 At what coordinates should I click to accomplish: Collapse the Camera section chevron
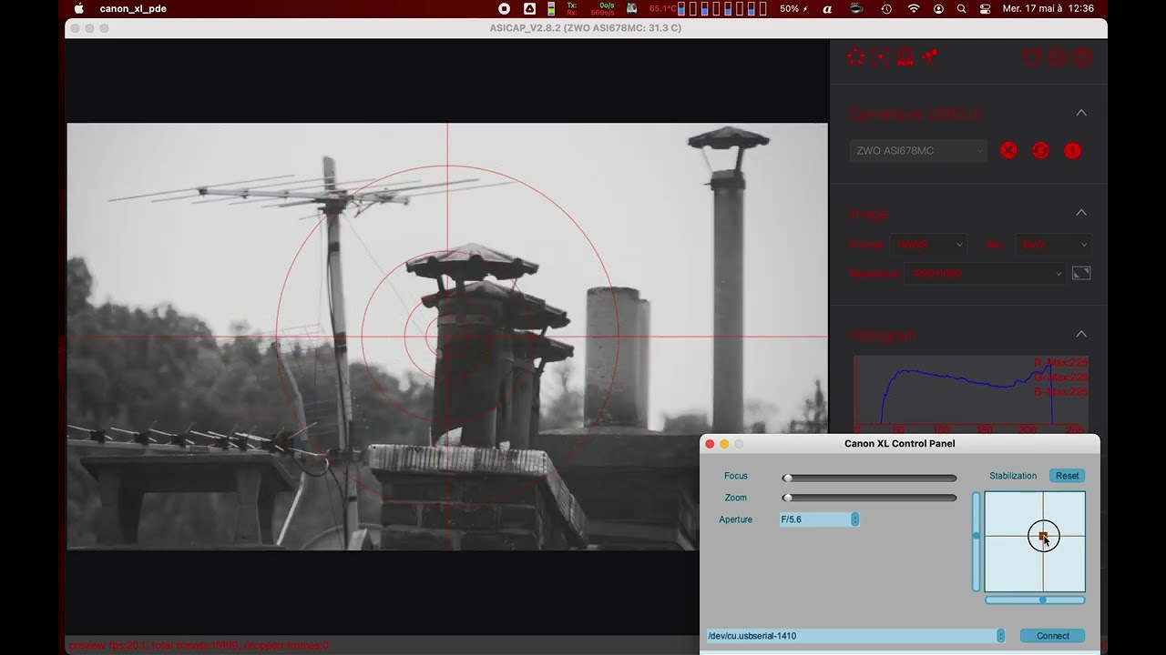coord(1081,113)
